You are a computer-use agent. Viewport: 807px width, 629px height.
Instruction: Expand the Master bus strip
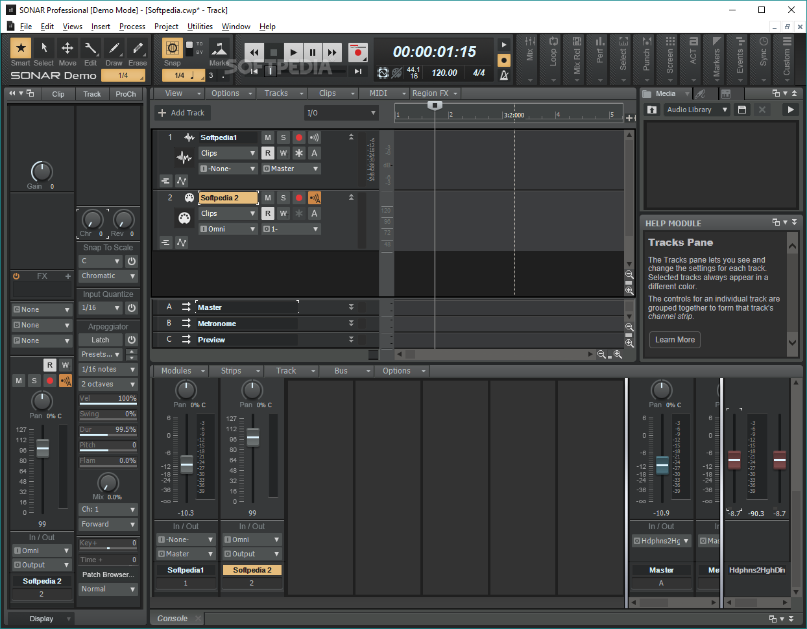[351, 307]
